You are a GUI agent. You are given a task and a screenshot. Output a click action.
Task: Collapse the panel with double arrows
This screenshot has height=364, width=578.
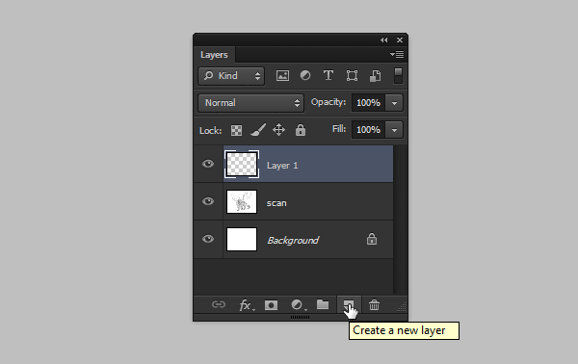[384, 39]
